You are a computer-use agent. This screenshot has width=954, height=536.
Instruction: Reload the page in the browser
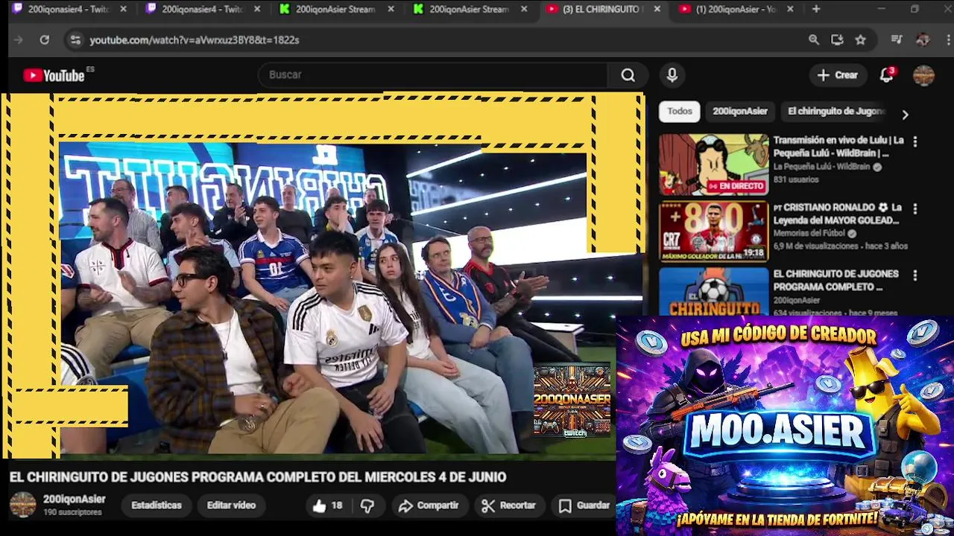point(45,39)
